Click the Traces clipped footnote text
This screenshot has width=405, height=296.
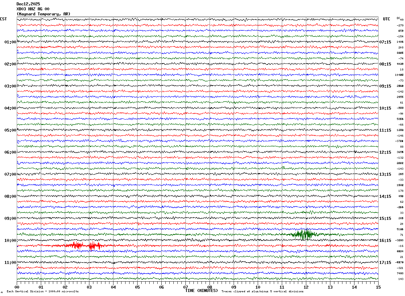click(x=262, y=292)
